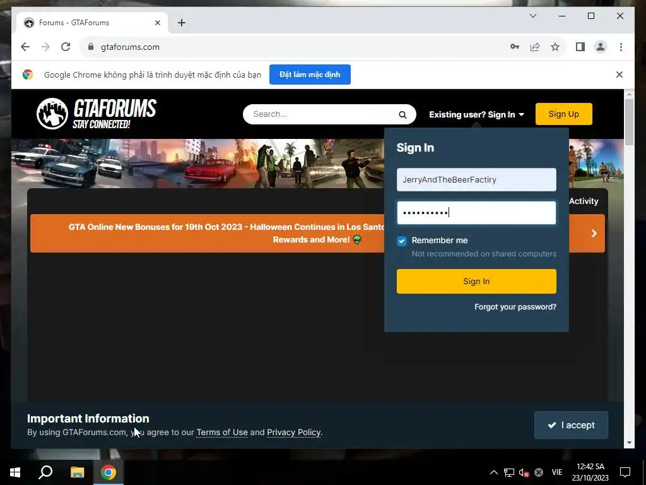Screen dimensions: 646x485
Task: Click the browser forward arrow
Action: point(45,47)
